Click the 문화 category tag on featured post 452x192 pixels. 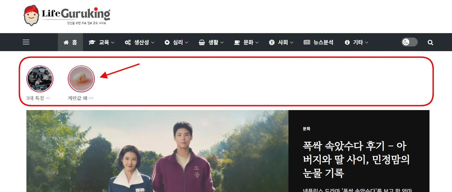[x=306, y=129]
